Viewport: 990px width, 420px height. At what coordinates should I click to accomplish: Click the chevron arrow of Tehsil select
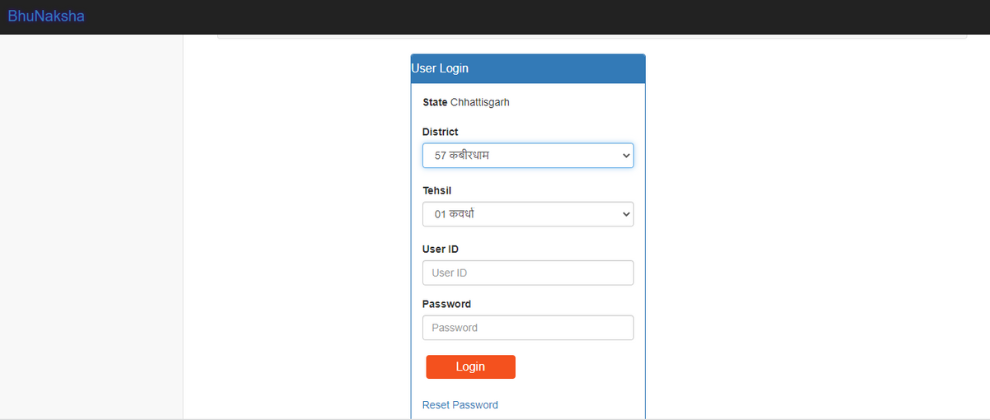625,214
